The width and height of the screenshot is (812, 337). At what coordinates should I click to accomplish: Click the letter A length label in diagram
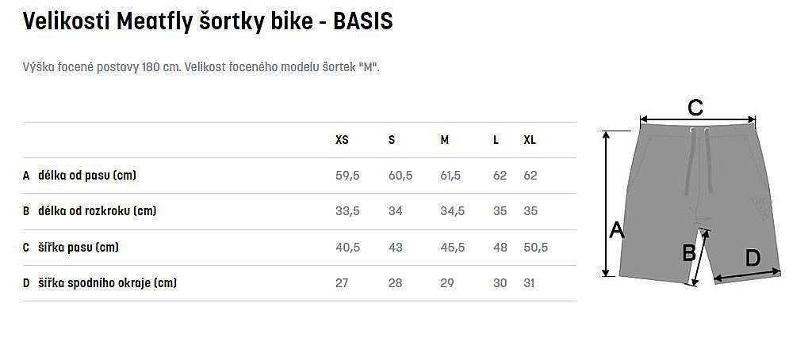pos(617,230)
